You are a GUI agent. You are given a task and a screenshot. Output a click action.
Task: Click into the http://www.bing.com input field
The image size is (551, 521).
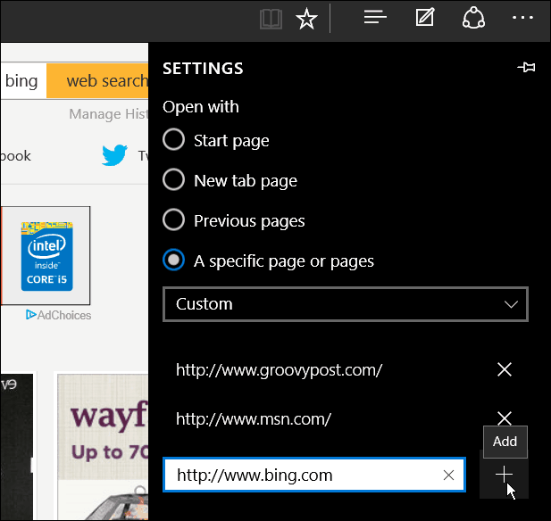pyautogui.click(x=314, y=475)
